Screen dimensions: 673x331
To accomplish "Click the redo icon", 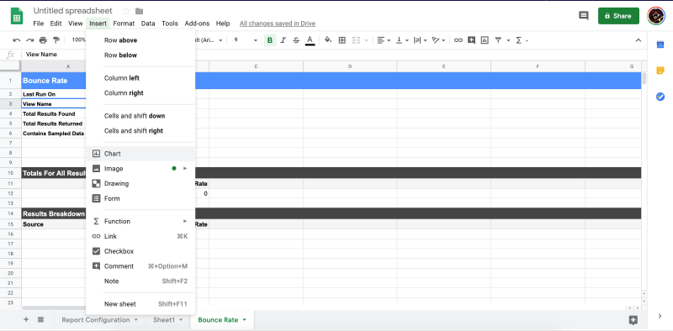I will (x=29, y=40).
